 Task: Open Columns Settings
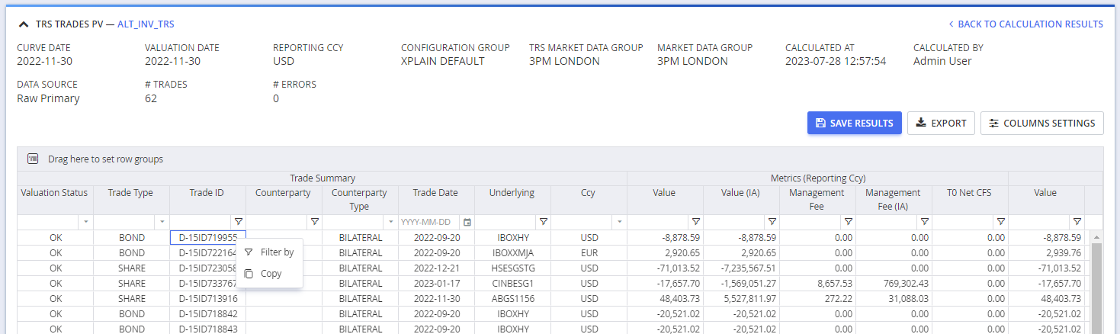point(1041,123)
